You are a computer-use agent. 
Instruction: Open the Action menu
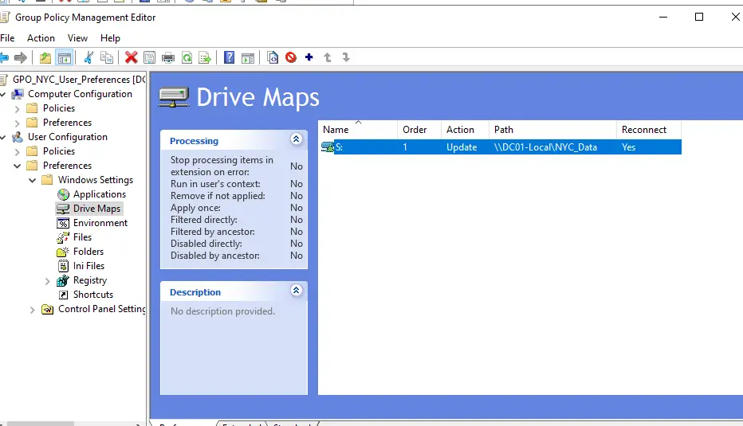tap(41, 38)
